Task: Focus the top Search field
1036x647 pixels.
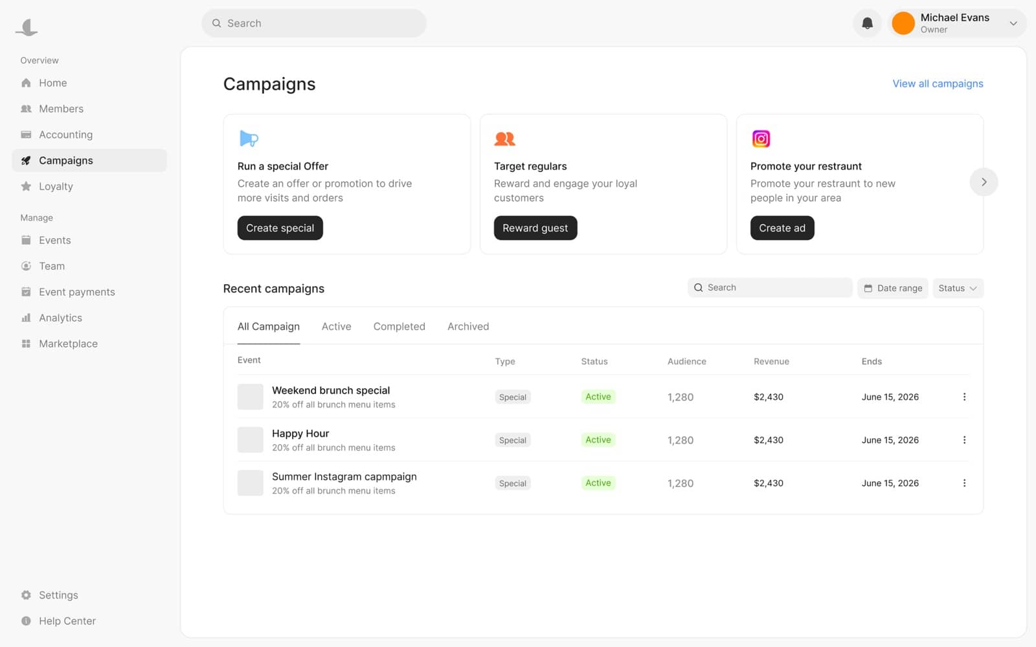Action: (314, 23)
